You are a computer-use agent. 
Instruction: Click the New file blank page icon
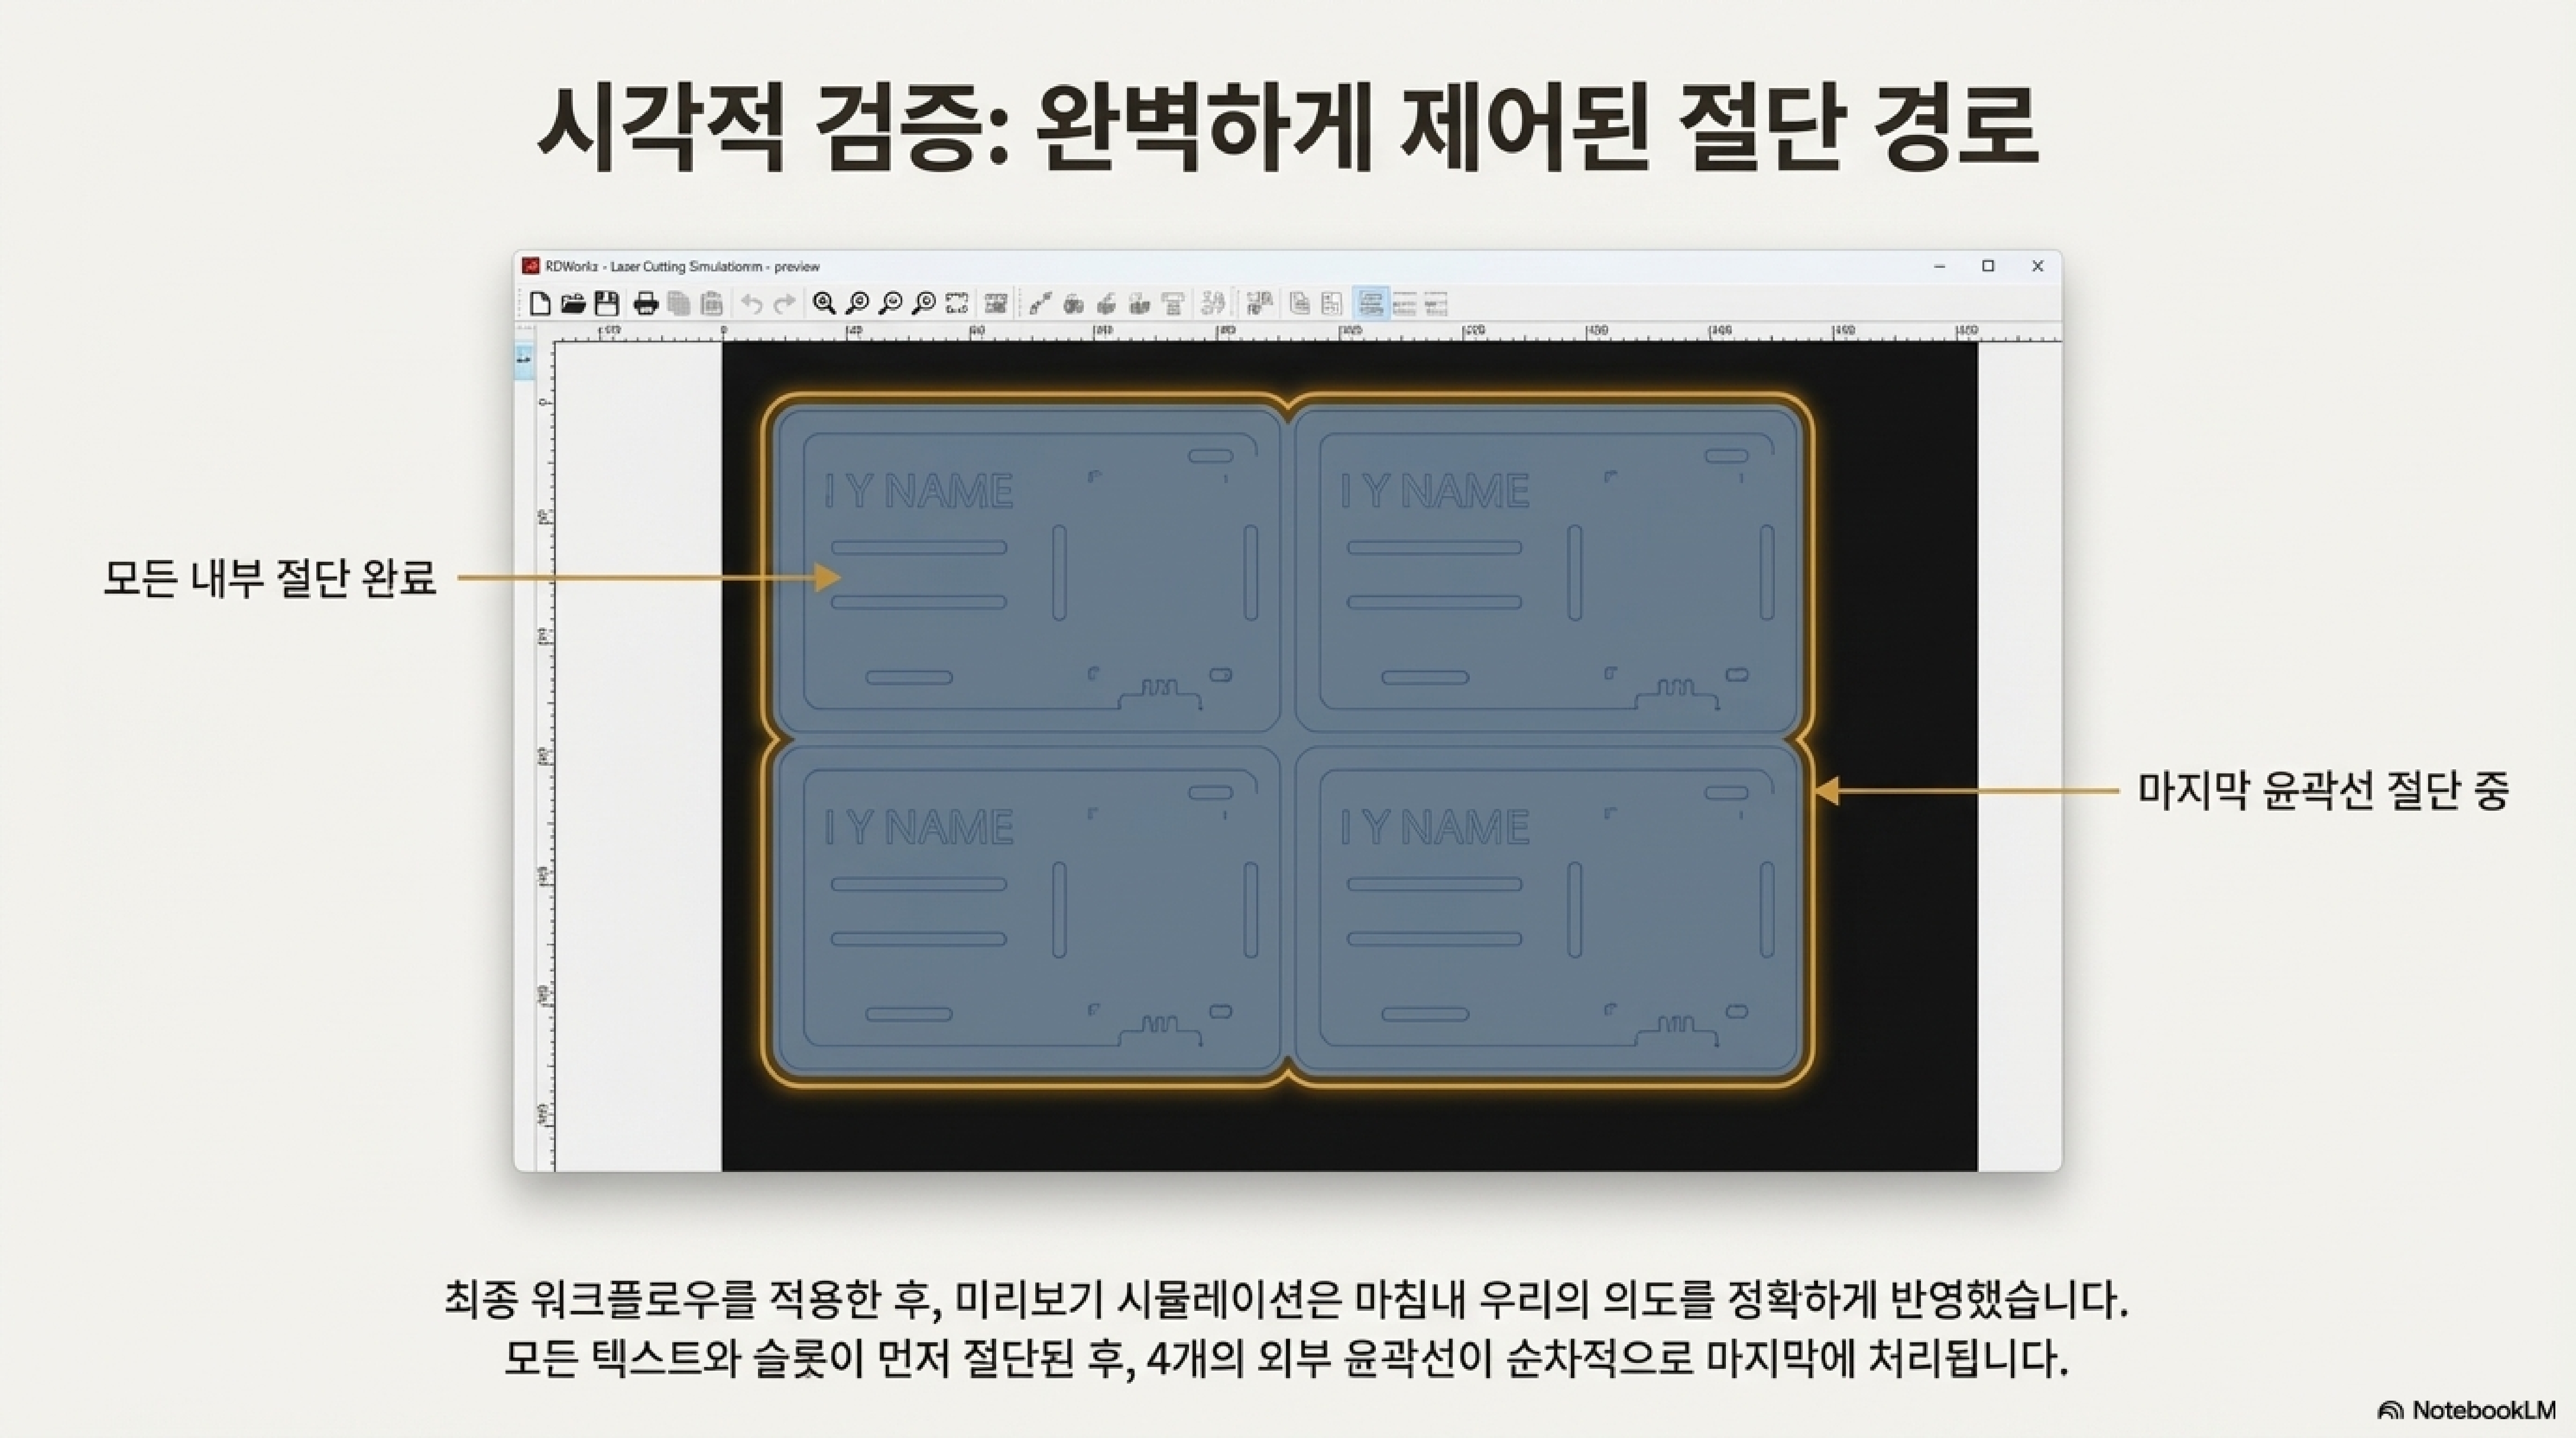pos(540,303)
